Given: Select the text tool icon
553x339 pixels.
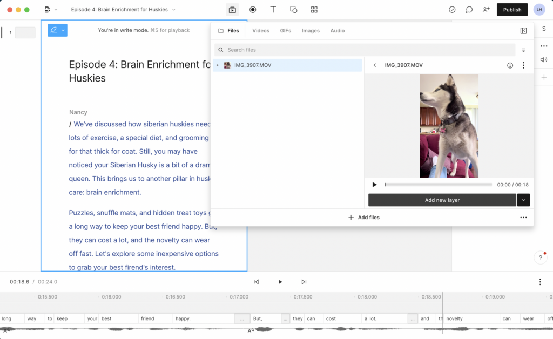Looking at the screenshot, I should (273, 9).
